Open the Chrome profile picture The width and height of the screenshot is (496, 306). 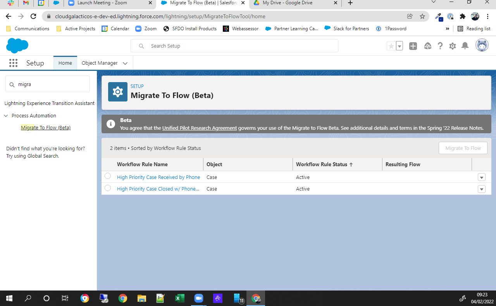[x=475, y=16]
